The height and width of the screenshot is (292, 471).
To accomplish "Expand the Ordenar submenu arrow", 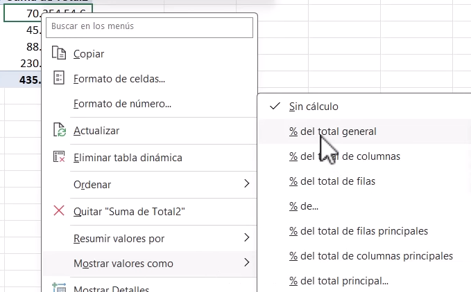I will (x=247, y=183).
